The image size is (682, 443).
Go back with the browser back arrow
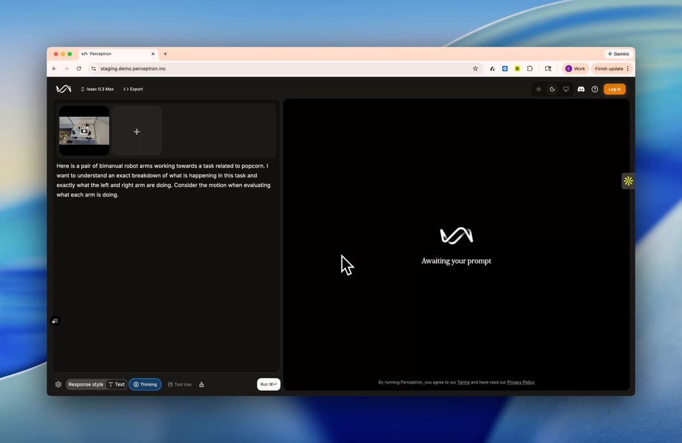54,68
